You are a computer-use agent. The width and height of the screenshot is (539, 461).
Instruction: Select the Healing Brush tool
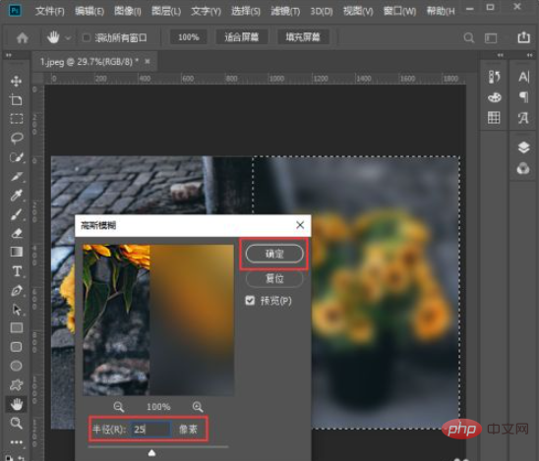click(x=16, y=177)
